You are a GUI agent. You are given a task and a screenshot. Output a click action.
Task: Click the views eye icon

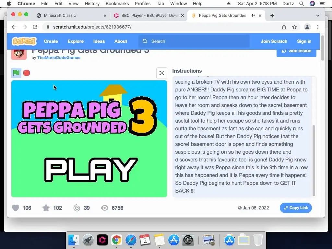tap(105, 208)
